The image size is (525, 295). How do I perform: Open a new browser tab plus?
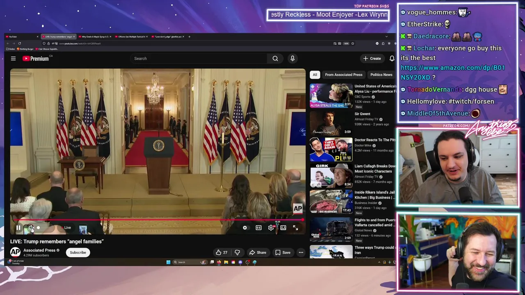(189, 36)
